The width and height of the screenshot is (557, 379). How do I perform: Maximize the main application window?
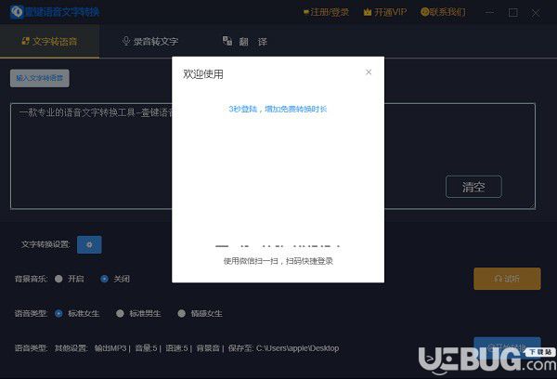(513, 13)
